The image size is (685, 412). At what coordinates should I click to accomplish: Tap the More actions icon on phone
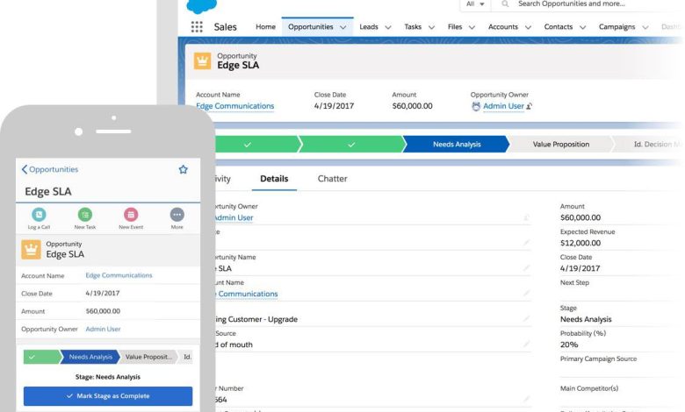[177, 215]
